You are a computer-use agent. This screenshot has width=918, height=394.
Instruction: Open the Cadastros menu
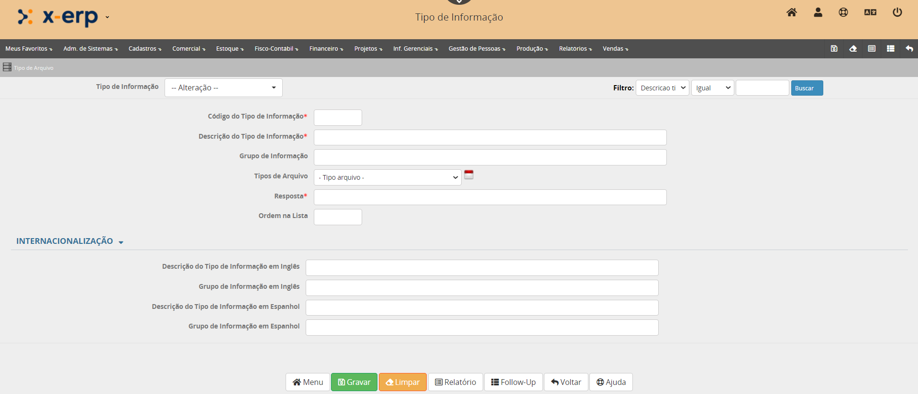point(144,49)
